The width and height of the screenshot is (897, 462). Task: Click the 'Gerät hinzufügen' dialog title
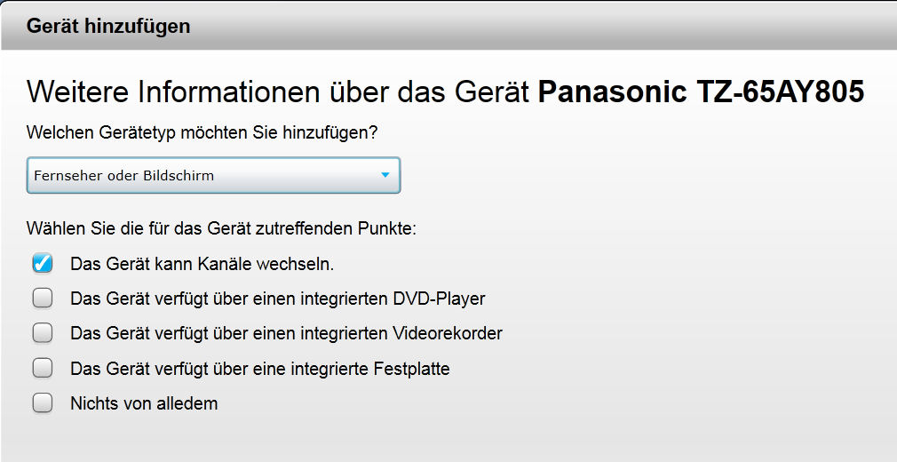pos(108,26)
